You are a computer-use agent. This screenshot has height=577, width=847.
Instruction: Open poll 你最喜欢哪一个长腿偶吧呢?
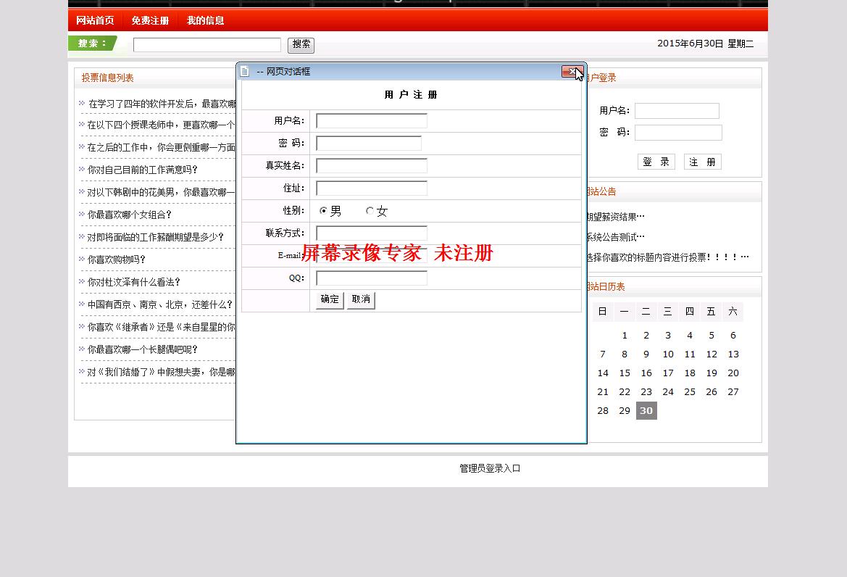click(142, 349)
